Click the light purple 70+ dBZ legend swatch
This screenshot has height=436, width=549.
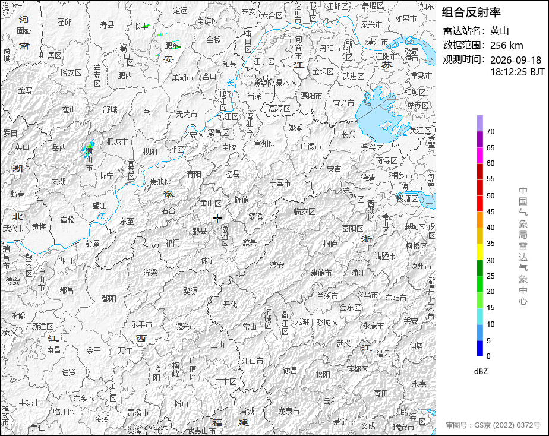click(x=480, y=123)
